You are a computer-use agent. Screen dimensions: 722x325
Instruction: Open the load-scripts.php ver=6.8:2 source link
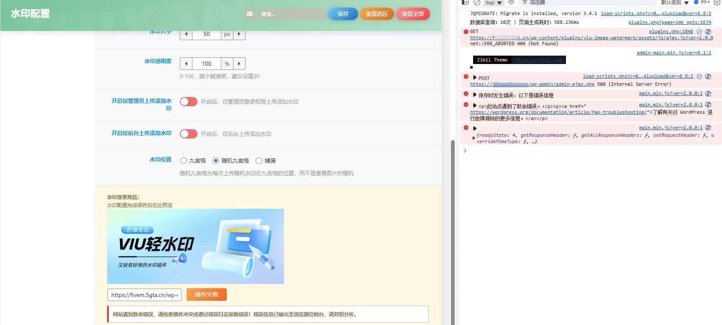click(638, 76)
